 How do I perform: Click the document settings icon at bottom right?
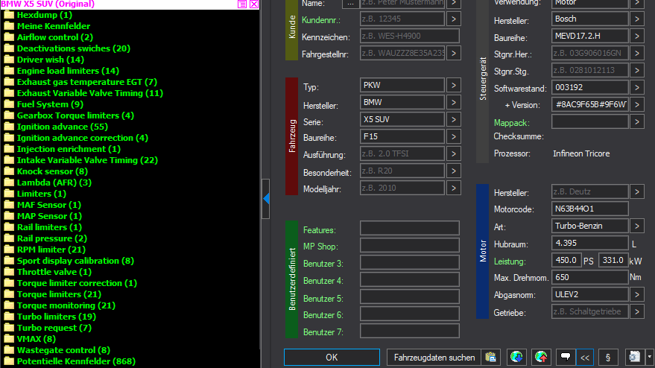636,358
